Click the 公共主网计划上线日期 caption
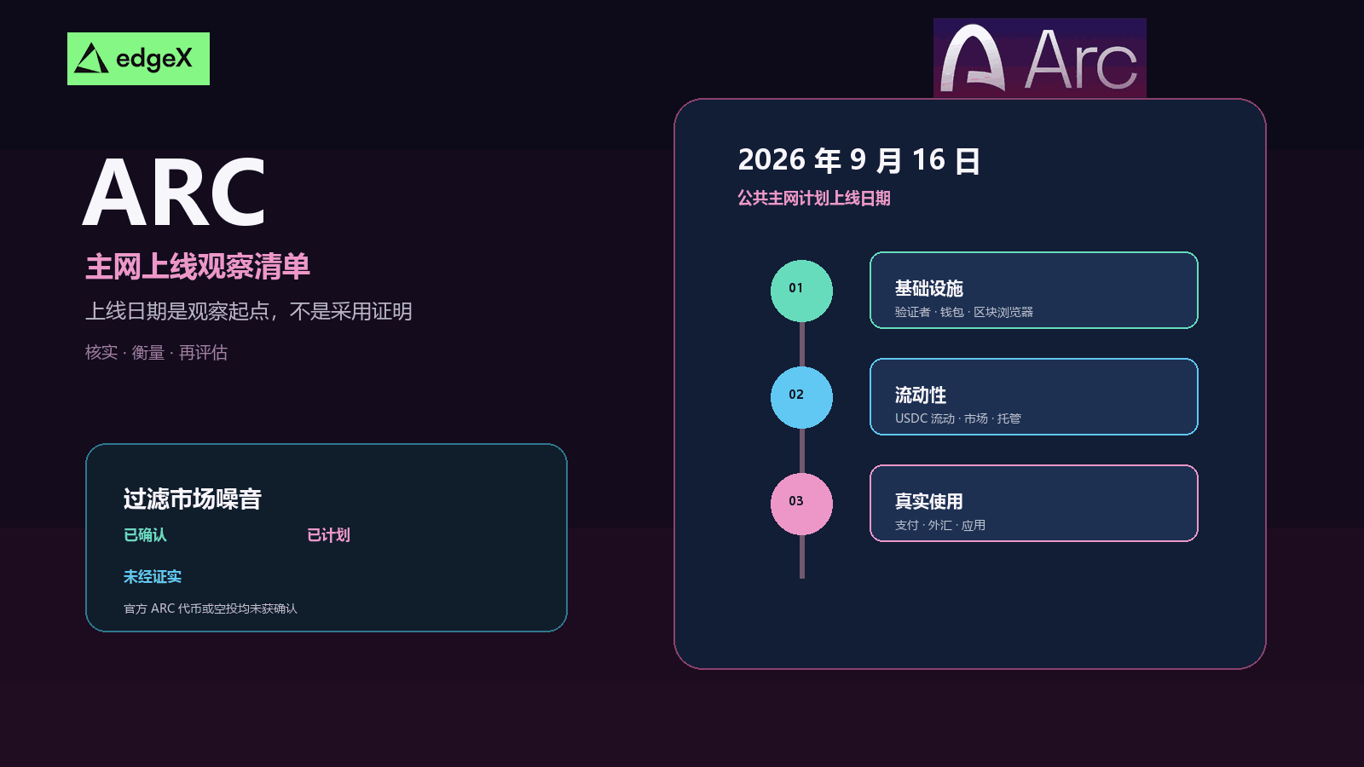The image size is (1364, 767). point(814,198)
